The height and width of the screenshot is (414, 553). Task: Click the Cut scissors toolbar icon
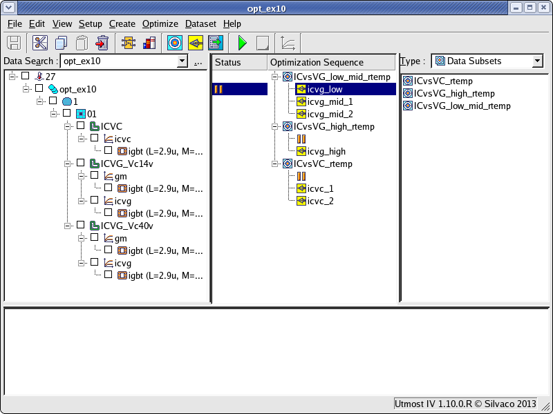click(x=40, y=43)
